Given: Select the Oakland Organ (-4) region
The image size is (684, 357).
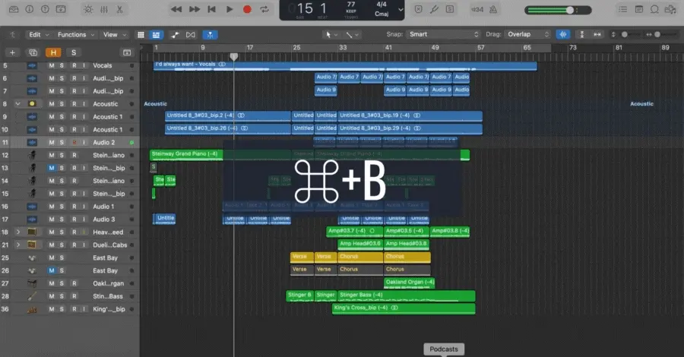Looking at the screenshot, I should (409, 283).
